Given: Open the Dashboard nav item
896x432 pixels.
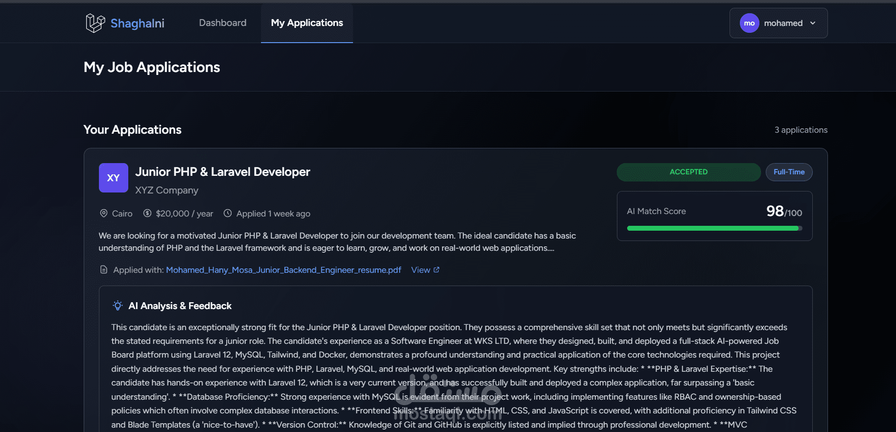Looking at the screenshot, I should (223, 23).
